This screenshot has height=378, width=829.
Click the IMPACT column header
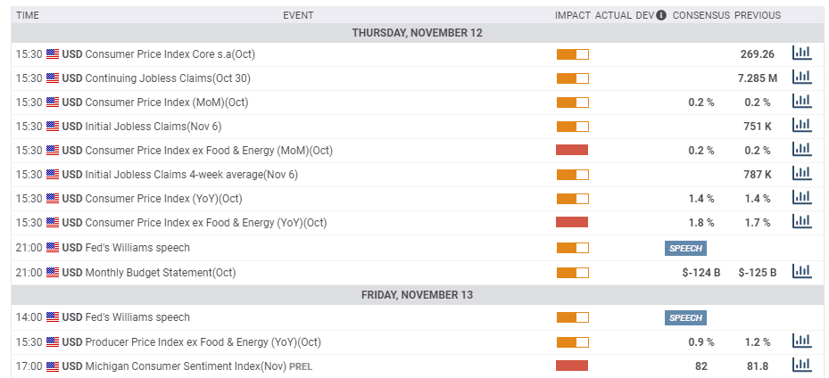[573, 15]
